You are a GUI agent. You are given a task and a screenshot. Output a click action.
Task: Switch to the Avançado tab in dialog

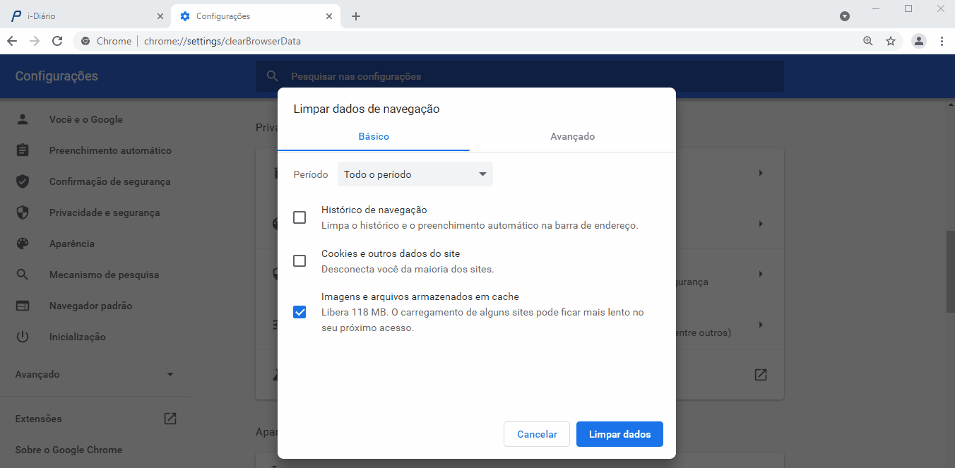click(x=573, y=136)
